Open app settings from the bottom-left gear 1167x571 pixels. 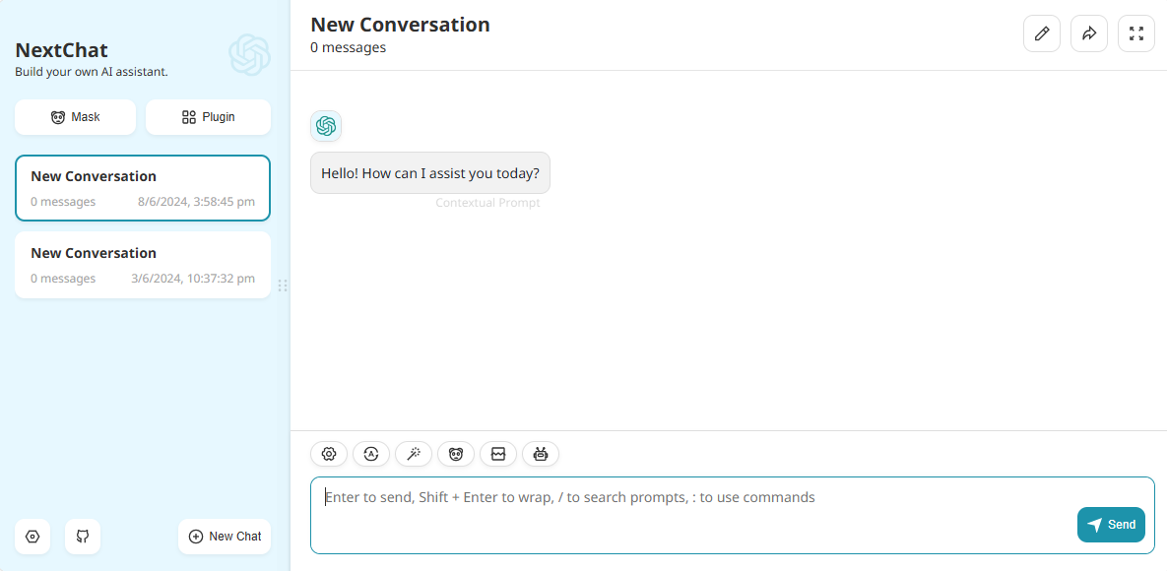coord(32,537)
